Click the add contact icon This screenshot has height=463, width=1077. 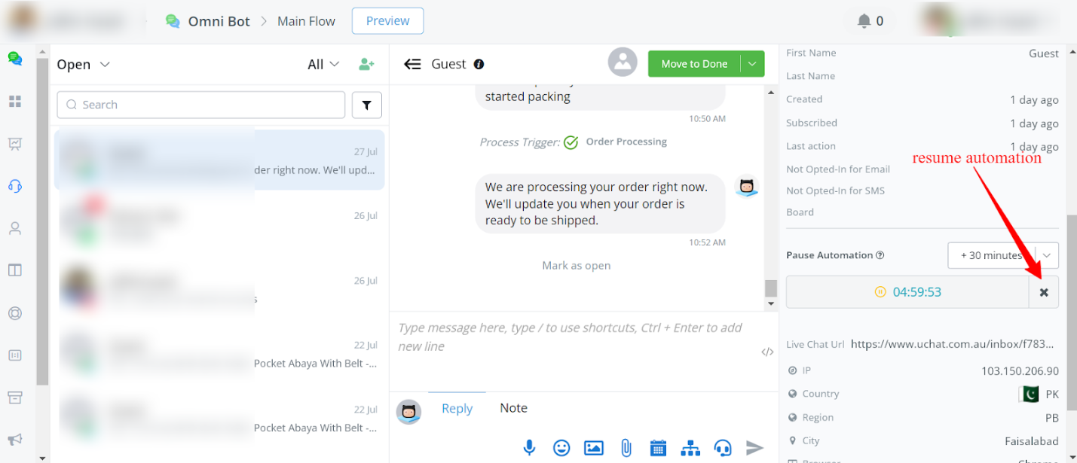[366, 65]
